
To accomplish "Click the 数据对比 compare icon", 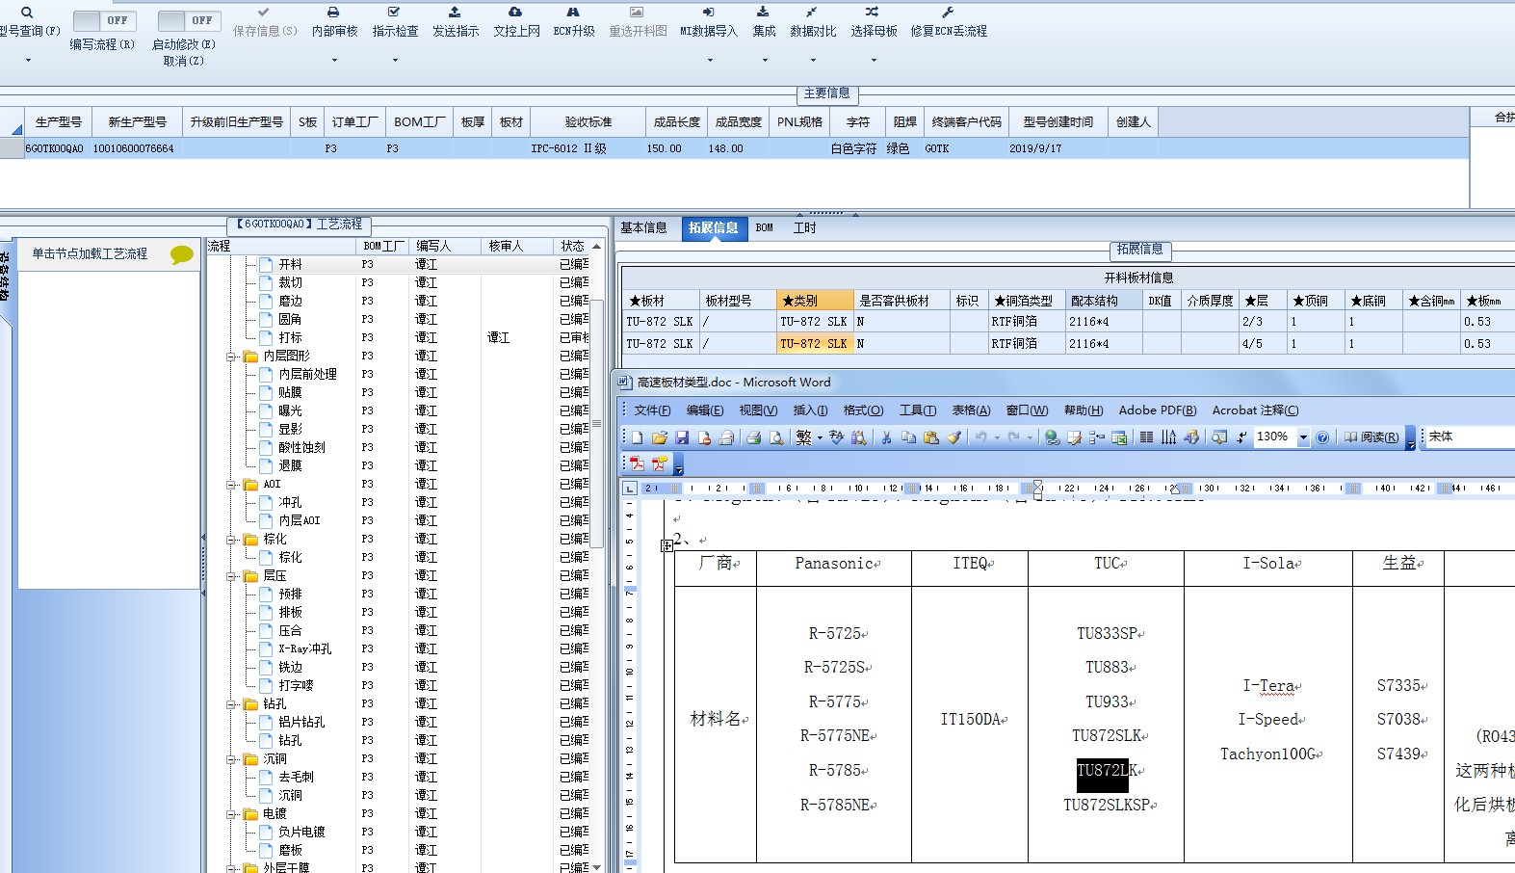I will pos(812,12).
